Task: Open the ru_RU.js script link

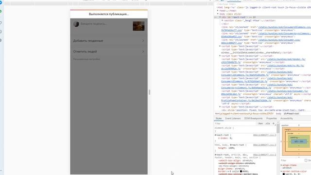Action: click(x=285, y=66)
